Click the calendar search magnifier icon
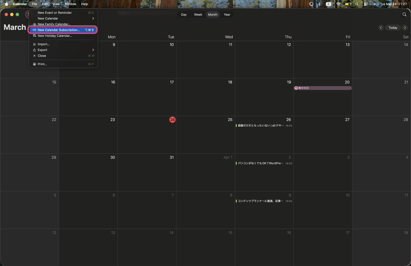Image resolution: width=411 pixels, height=266 pixels. [x=404, y=14]
